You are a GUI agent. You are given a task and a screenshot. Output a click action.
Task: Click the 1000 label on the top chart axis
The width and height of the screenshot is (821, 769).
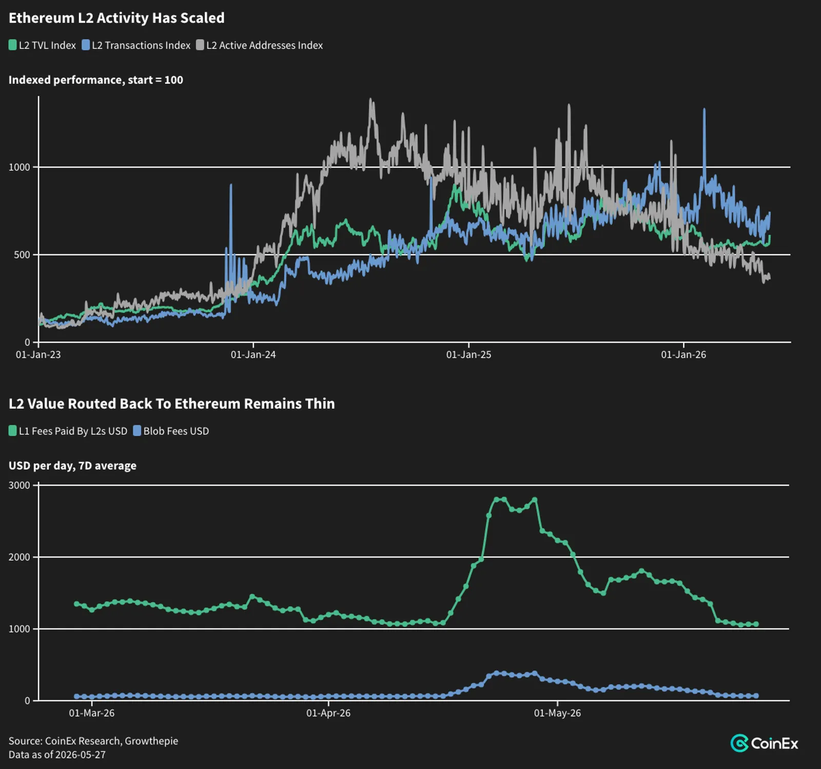pyautogui.click(x=19, y=167)
